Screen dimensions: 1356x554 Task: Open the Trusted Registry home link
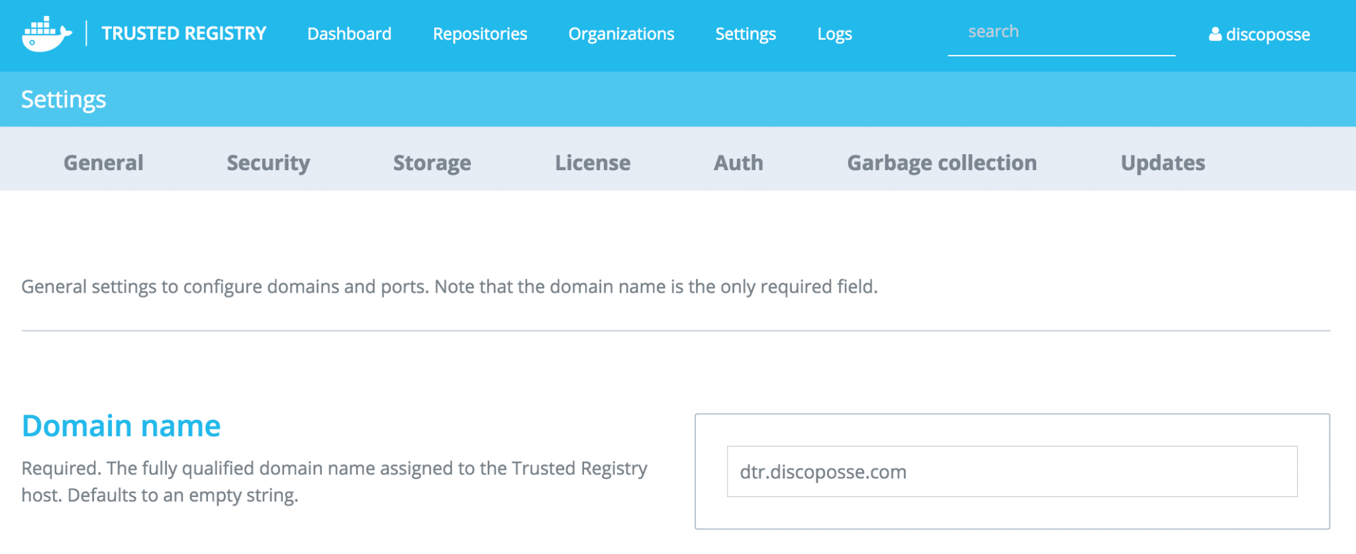coord(183,34)
